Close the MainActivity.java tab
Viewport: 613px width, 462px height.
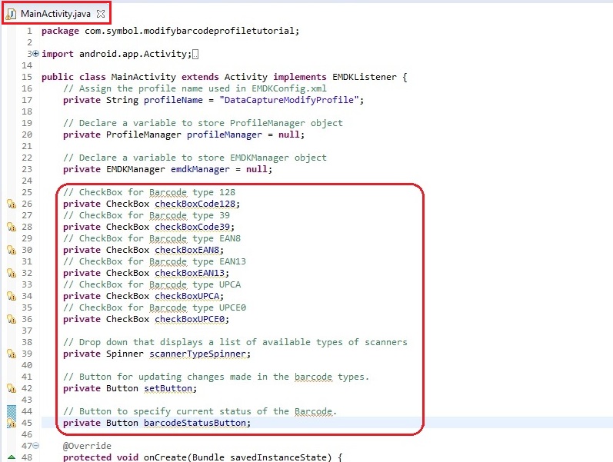point(101,14)
